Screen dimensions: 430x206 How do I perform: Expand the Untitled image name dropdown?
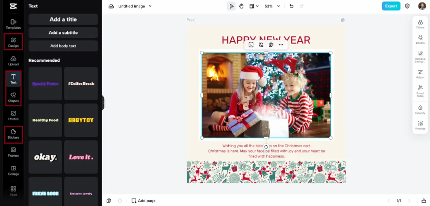(150, 6)
